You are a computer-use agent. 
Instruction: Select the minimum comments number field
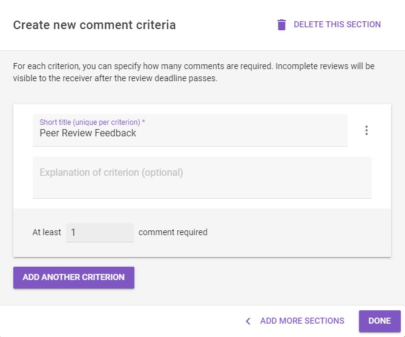100,233
